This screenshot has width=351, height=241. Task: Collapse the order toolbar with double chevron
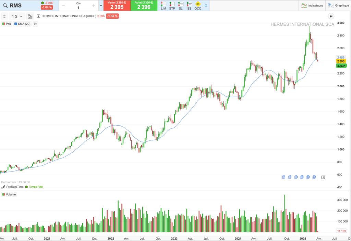pos(206,5)
